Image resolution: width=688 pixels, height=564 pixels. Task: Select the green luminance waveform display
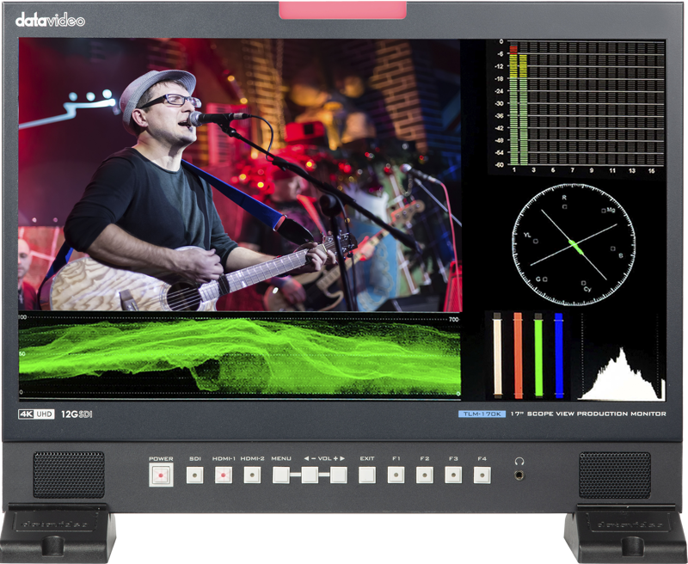(240, 356)
